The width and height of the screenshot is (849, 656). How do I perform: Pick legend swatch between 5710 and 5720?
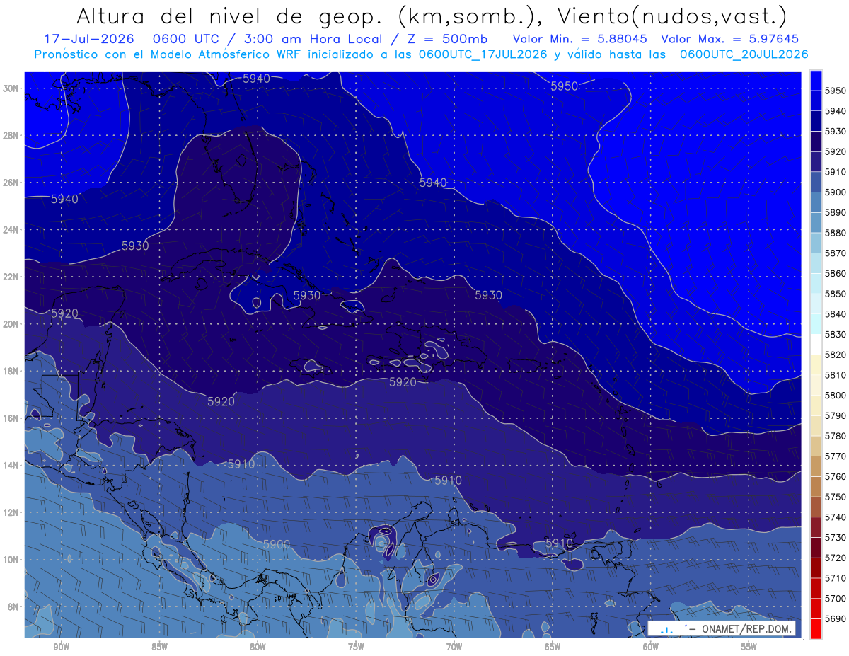click(816, 568)
